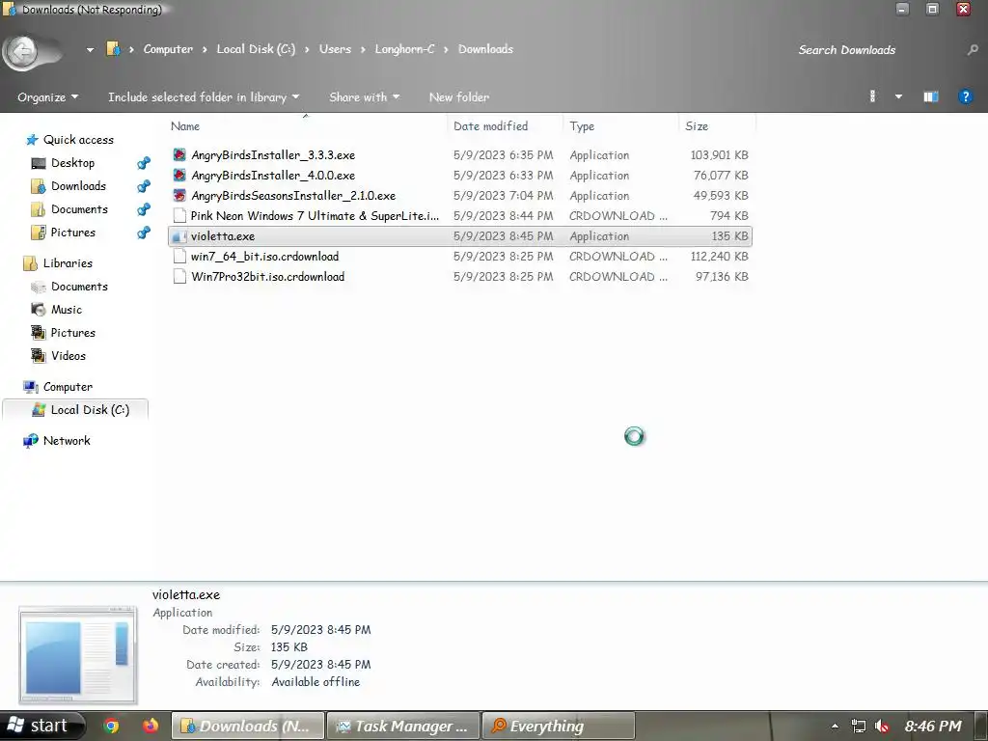Open the Organize menu
The height and width of the screenshot is (741, 988).
pos(48,97)
